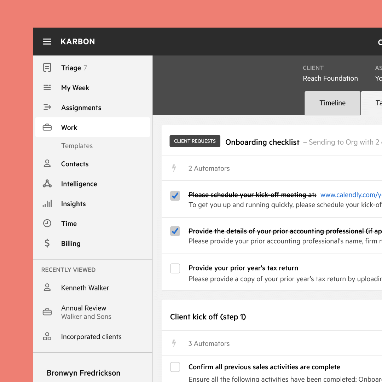Uncheck prior accounting professional checkbox

175,231
